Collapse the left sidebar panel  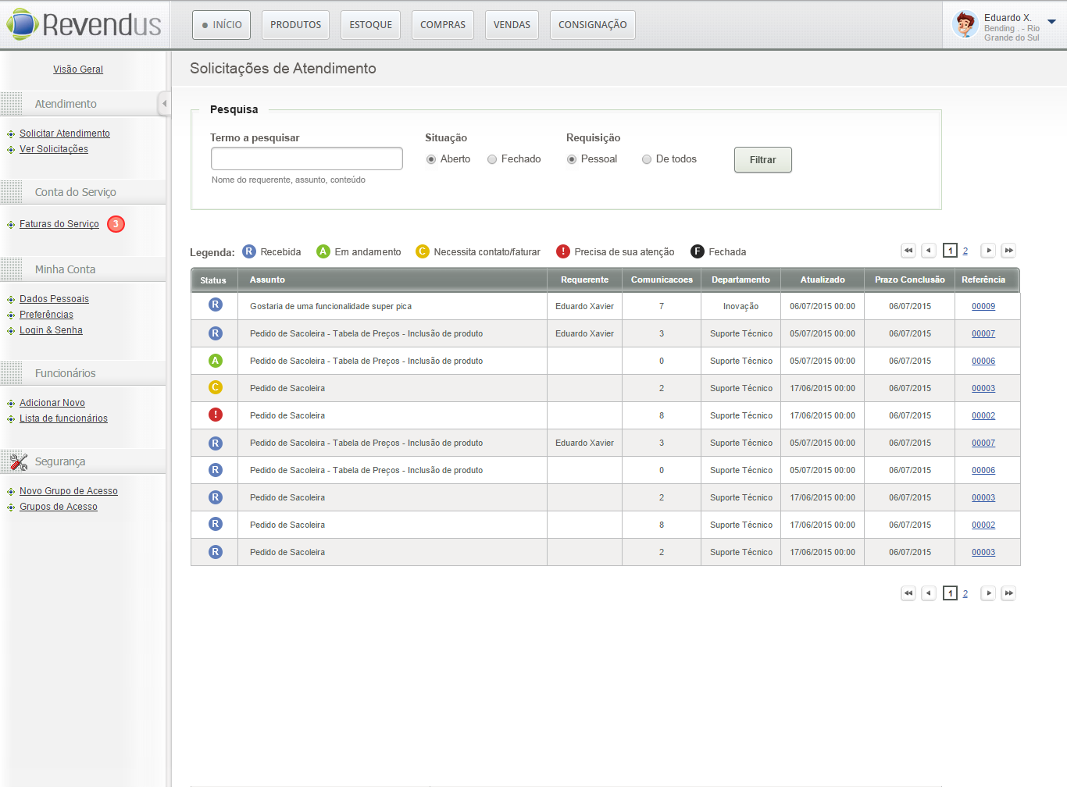[164, 104]
